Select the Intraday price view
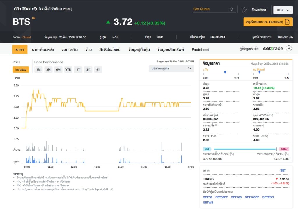The width and height of the screenshot is (298, 209). pos(21,69)
